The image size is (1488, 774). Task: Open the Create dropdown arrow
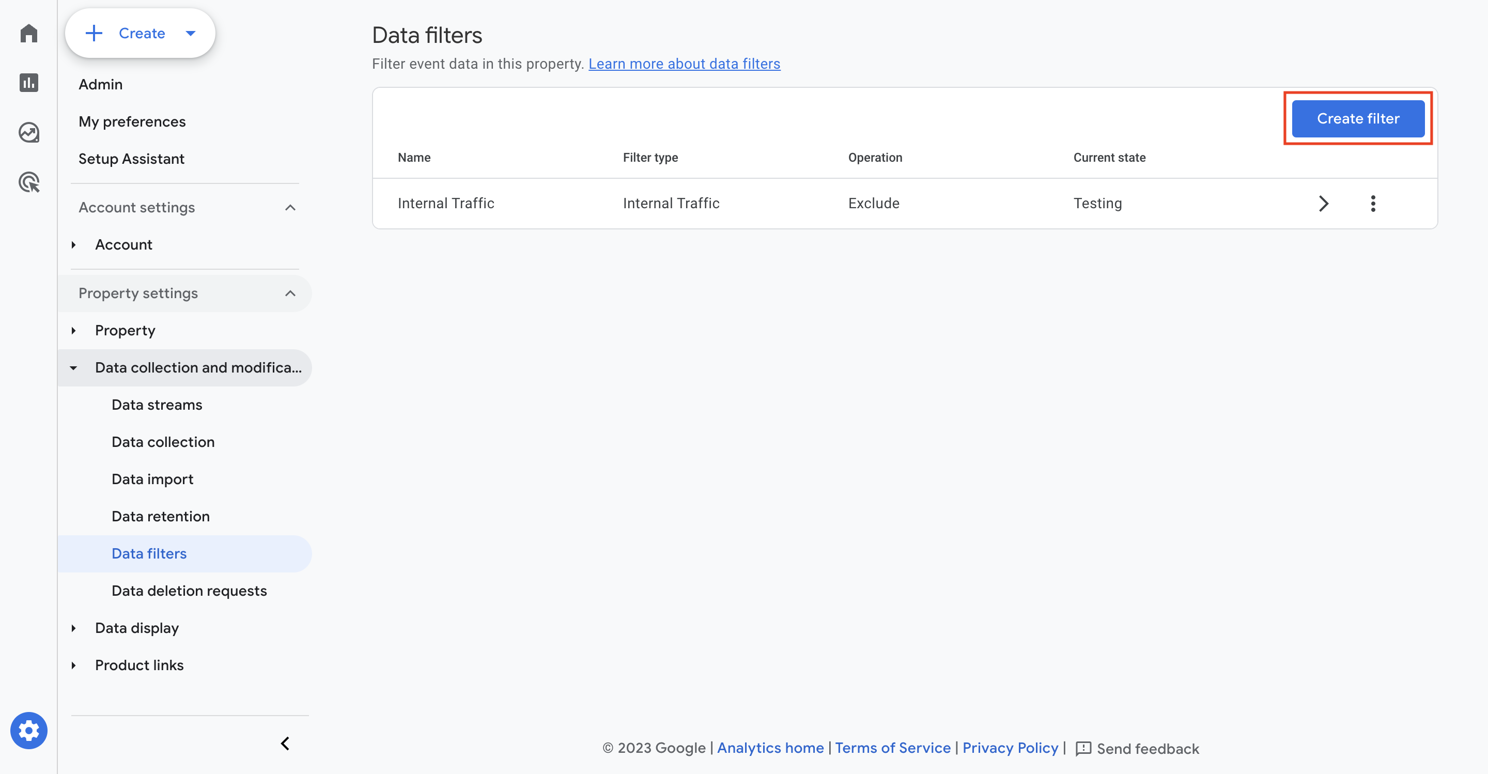[x=191, y=34]
